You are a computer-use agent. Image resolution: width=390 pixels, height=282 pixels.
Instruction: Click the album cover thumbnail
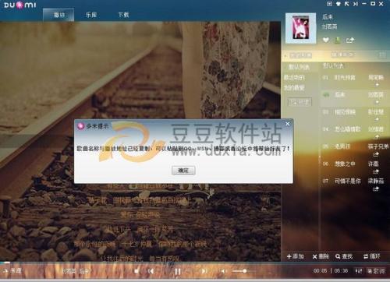pyautogui.click(x=301, y=28)
